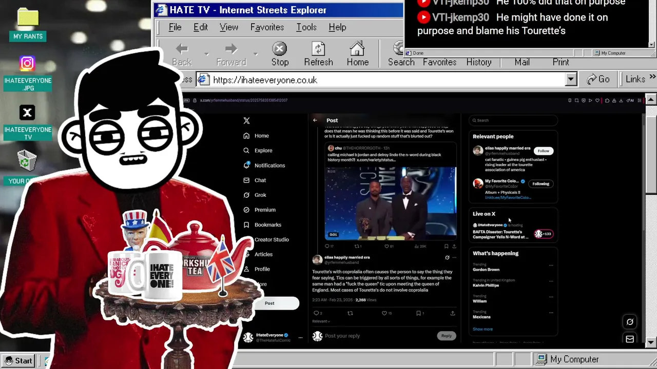Open more options for Kalvin Phillips trend
The image size is (657, 369).
pos(551,281)
